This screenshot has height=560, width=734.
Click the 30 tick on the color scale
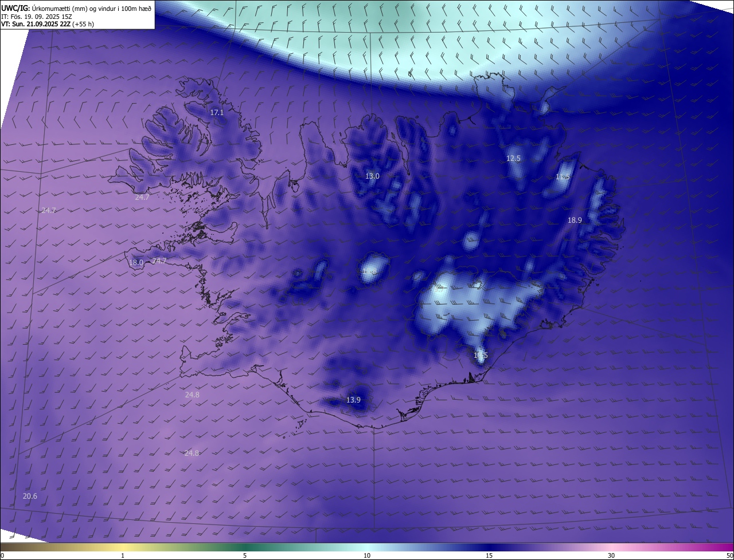click(x=611, y=555)
